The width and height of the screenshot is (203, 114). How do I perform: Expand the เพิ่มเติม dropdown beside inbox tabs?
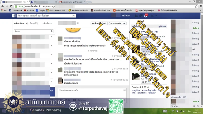pos(47,23)
